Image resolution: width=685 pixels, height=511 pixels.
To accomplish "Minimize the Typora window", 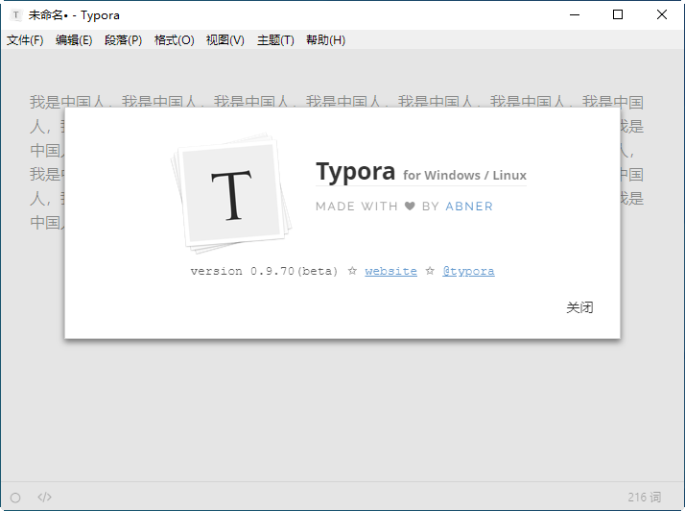I will 575,14.
